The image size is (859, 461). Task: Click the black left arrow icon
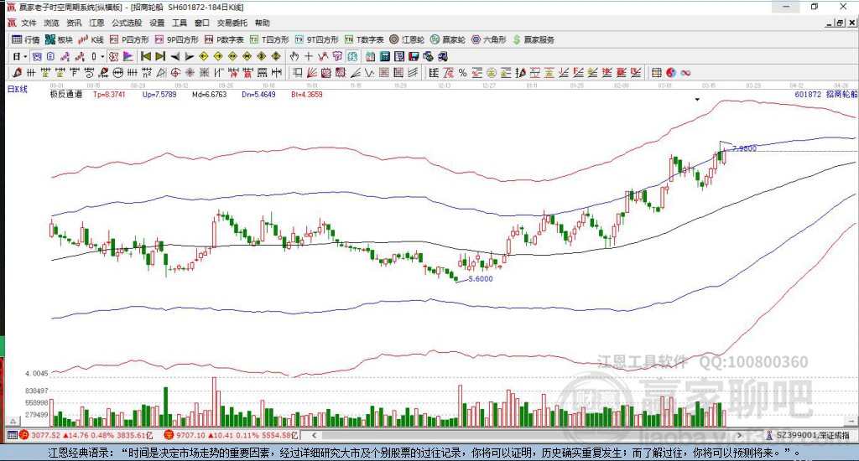point(174,56)
